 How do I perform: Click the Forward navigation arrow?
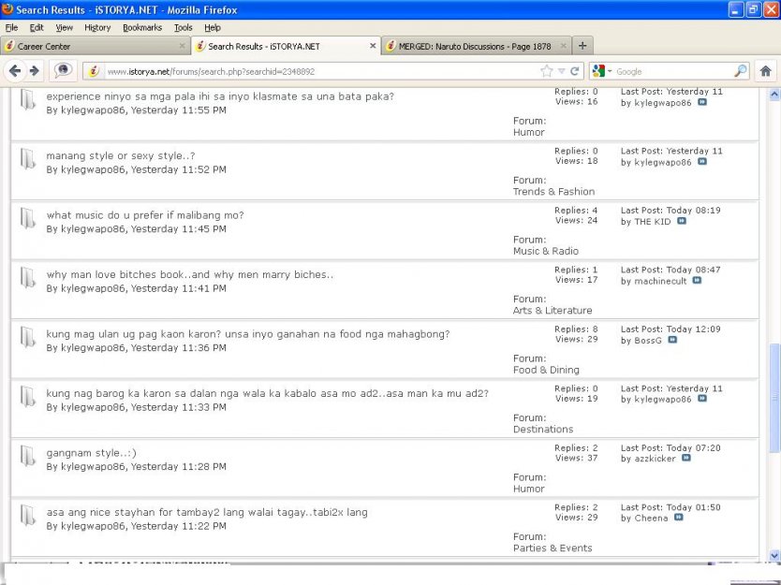pos(34,71)
